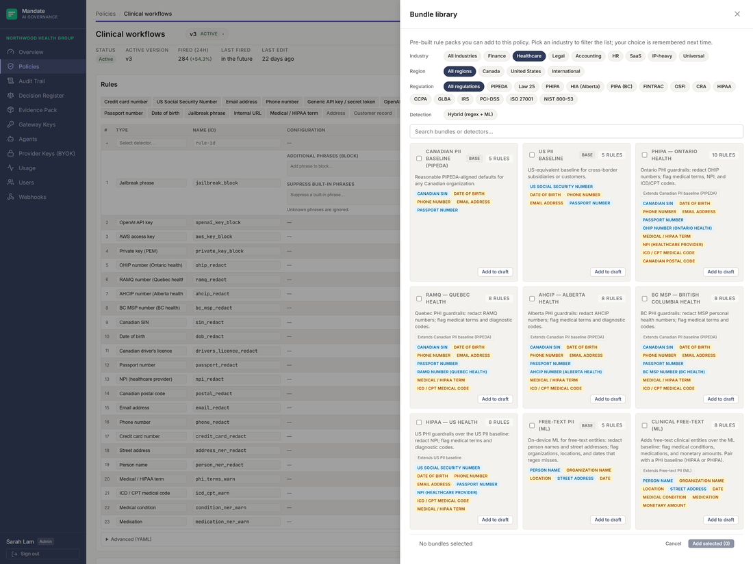Select the ohip_redact rule name
The height and width of the screenshot is (564, 753).
236,265
